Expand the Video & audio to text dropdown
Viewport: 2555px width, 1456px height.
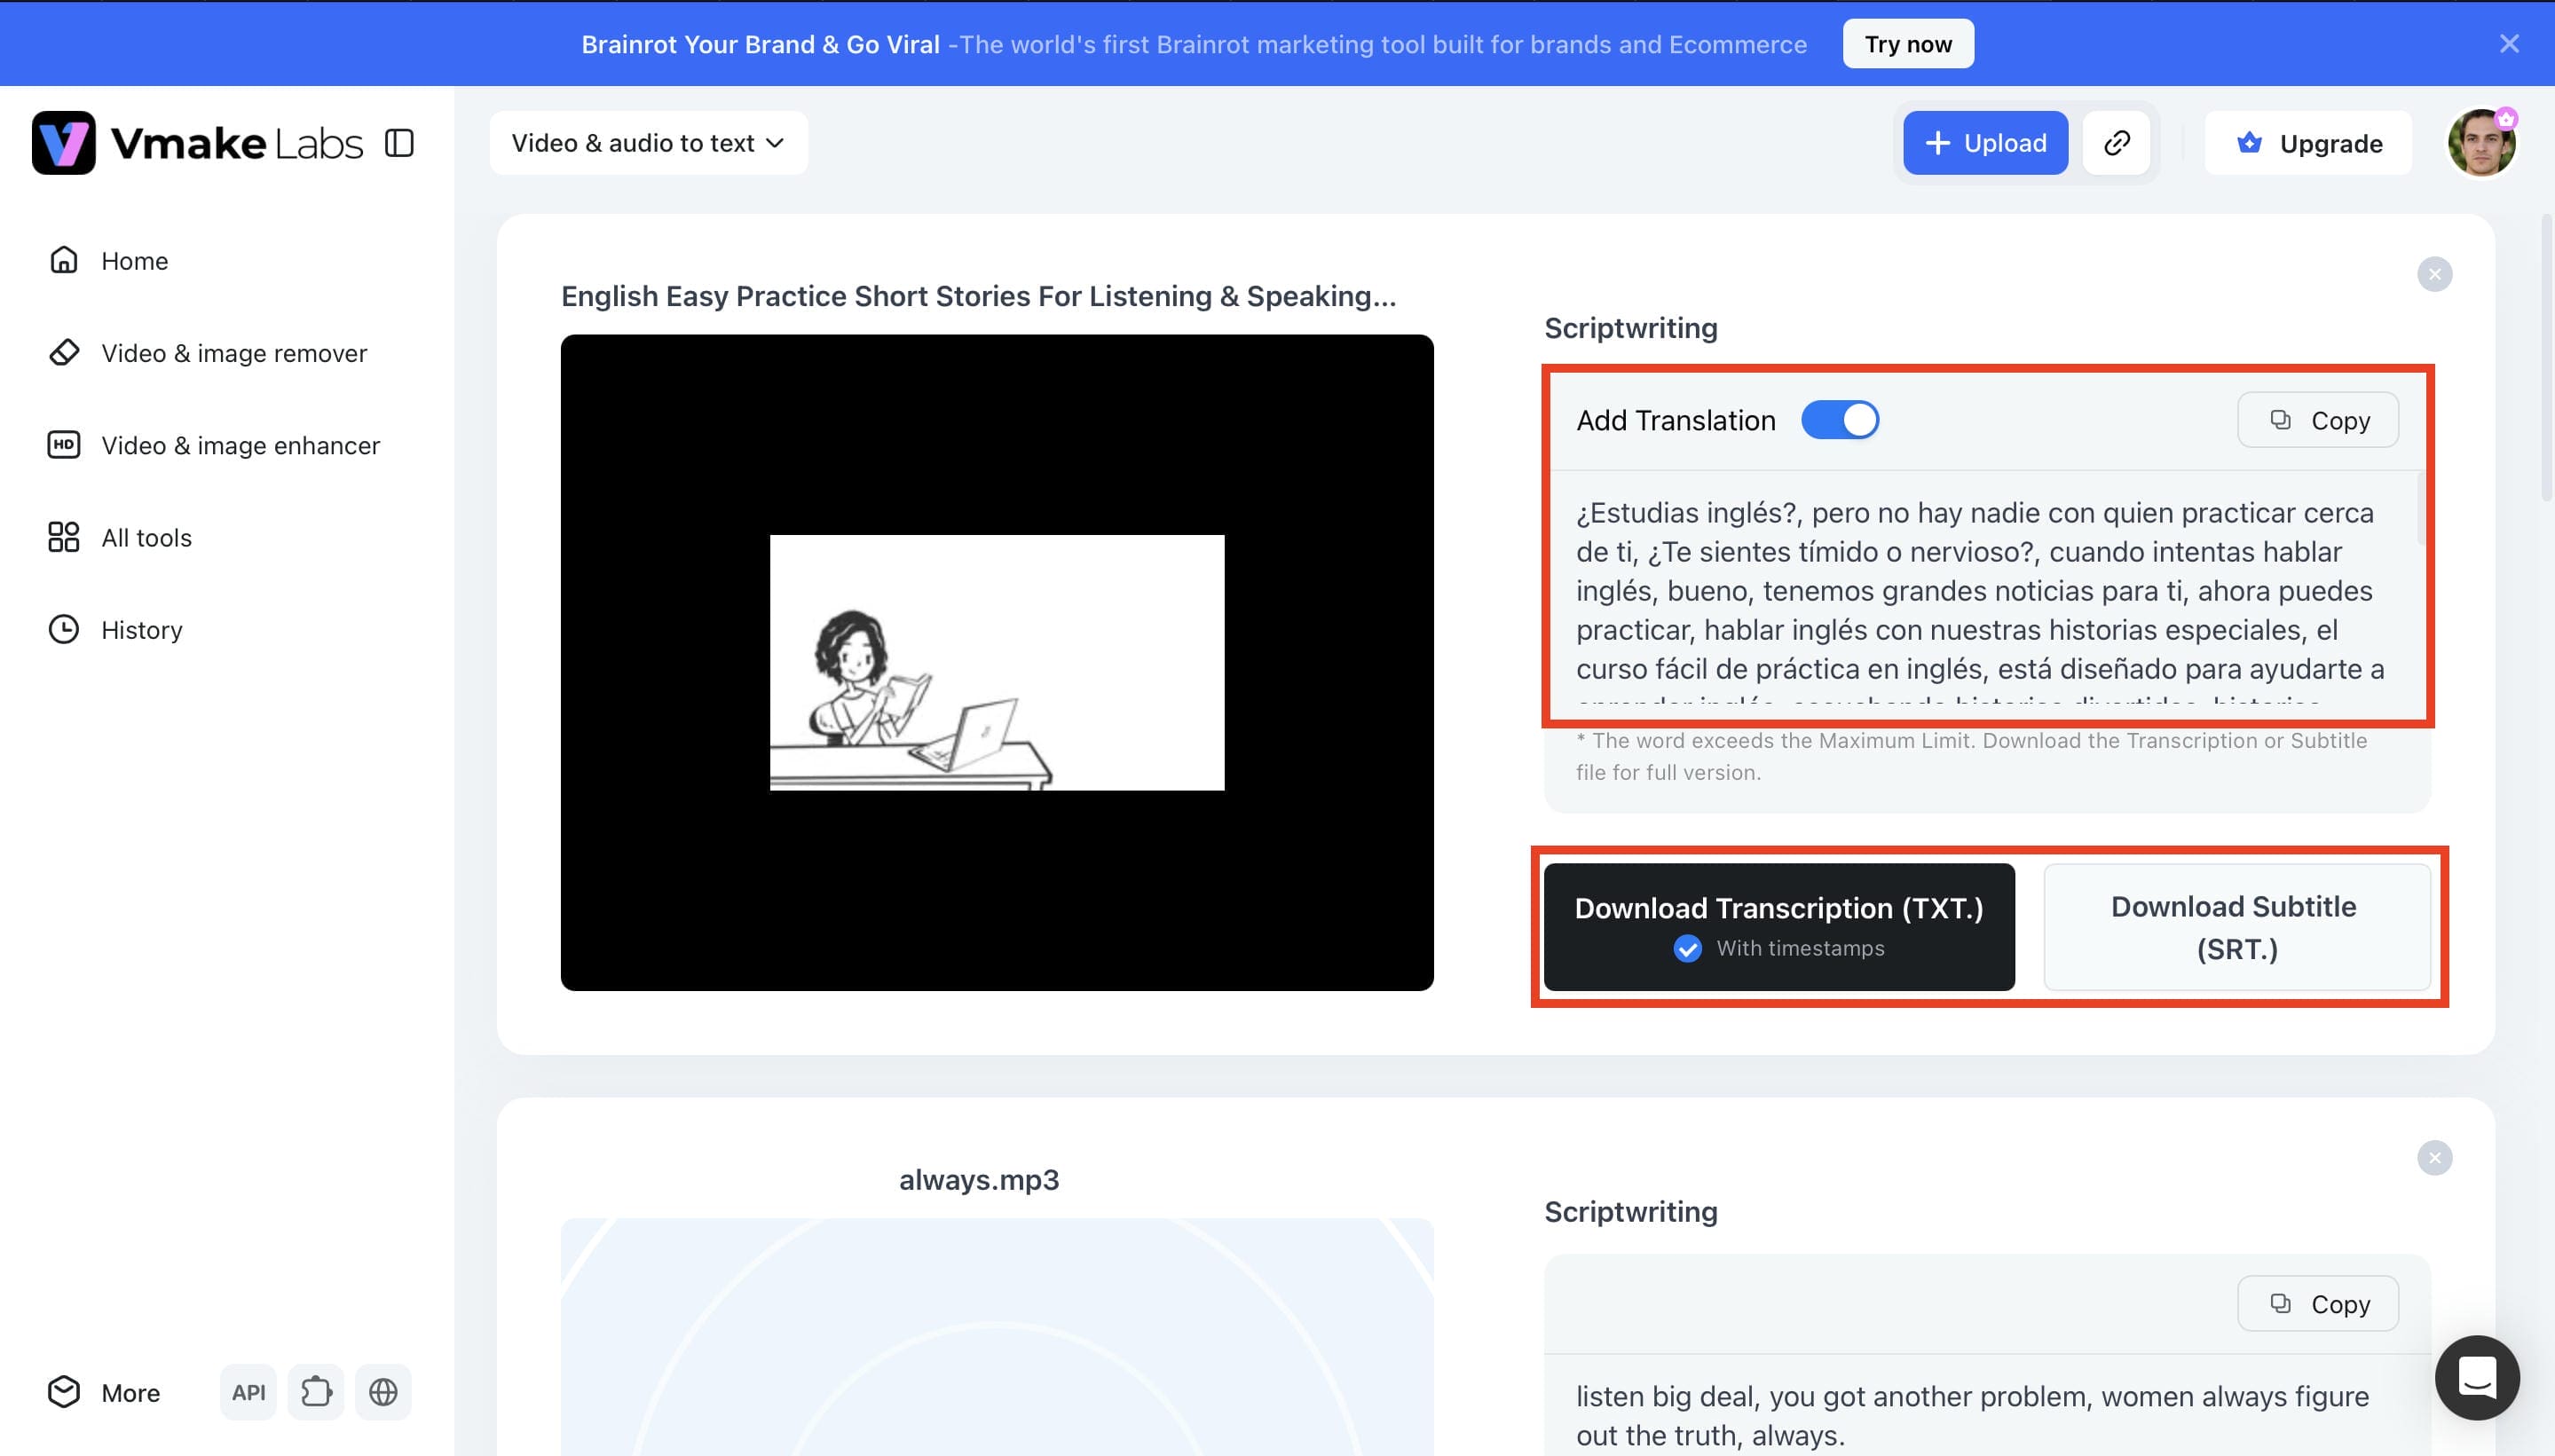point(648,143)
